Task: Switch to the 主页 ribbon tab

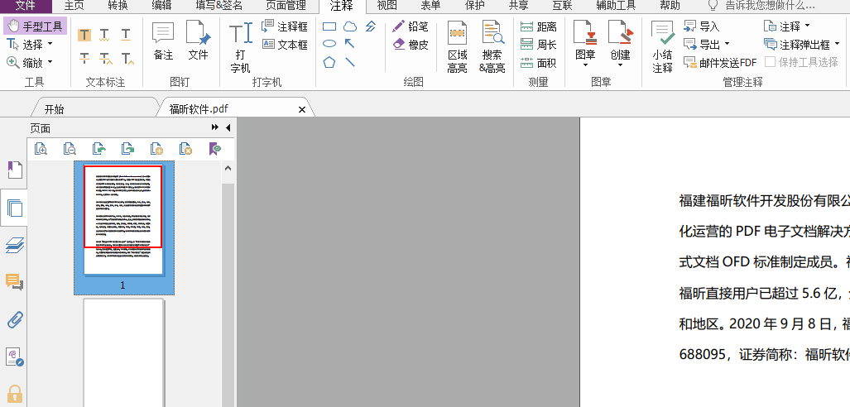Action: [74, 6]
